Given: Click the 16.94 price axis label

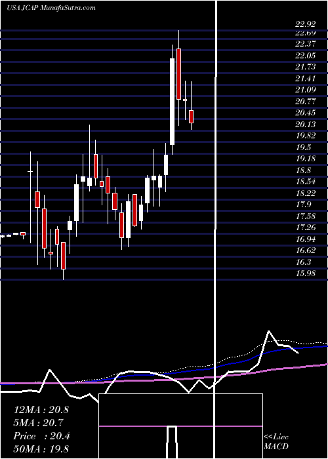Looking at the screenshot, I should (306, 239).
